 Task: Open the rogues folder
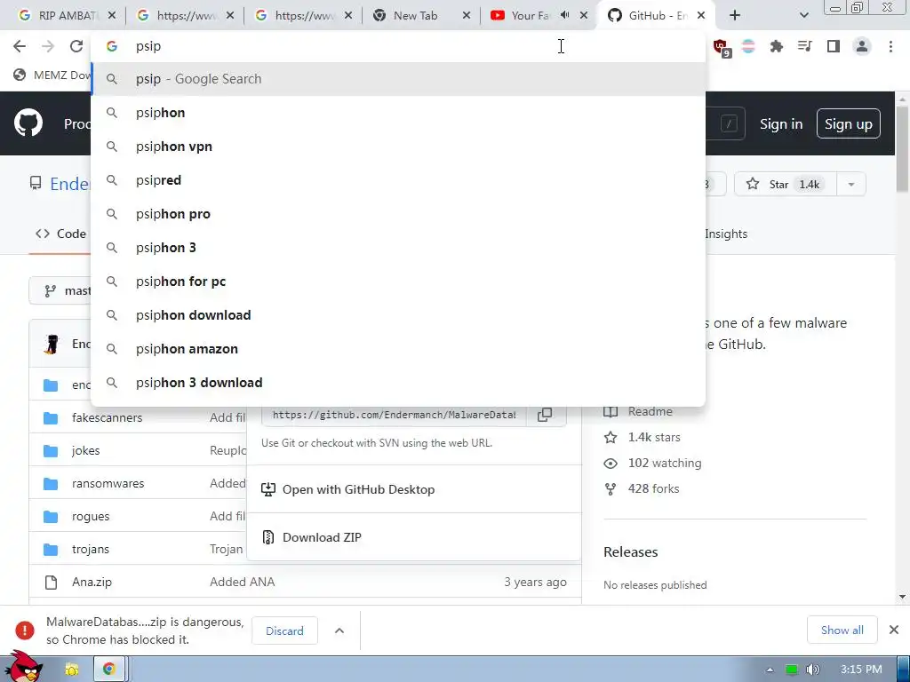point(91,516)
